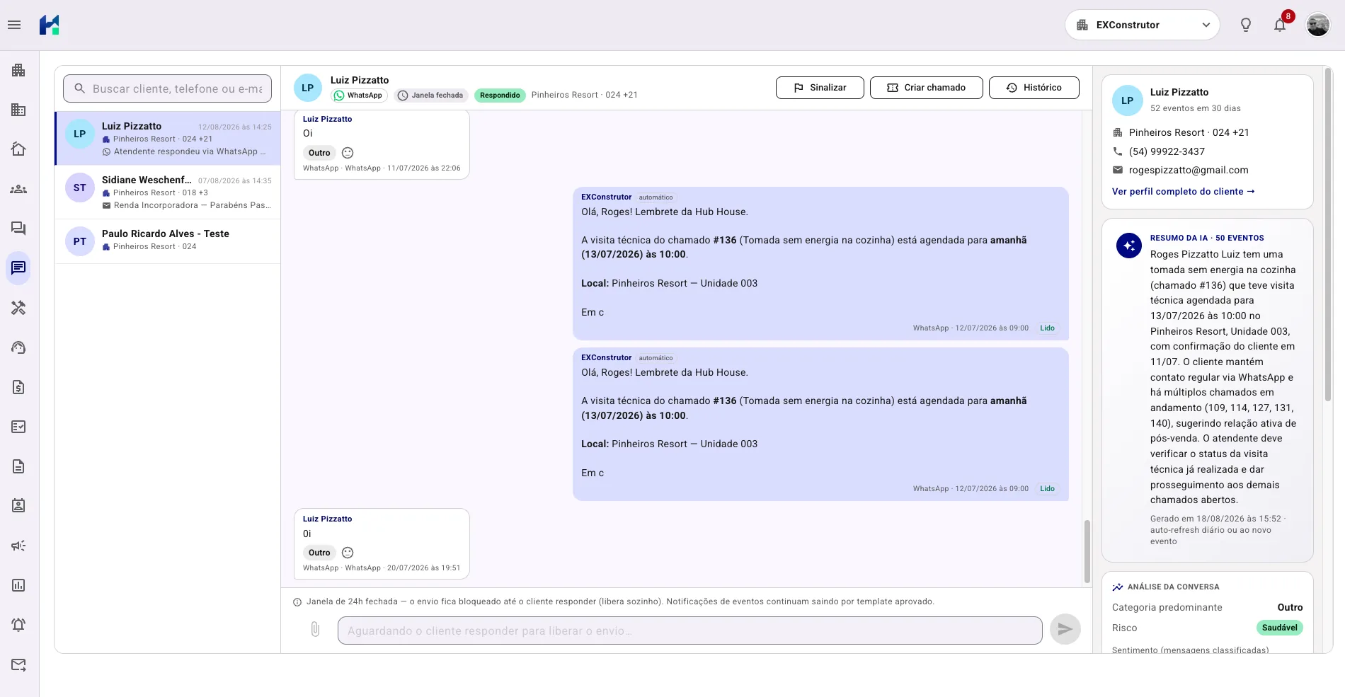This screenshot has height=697, width=1345.
Task: Open Paulo Ricardo Alves - Teste conversation
Action: click(x=168, y=241)
